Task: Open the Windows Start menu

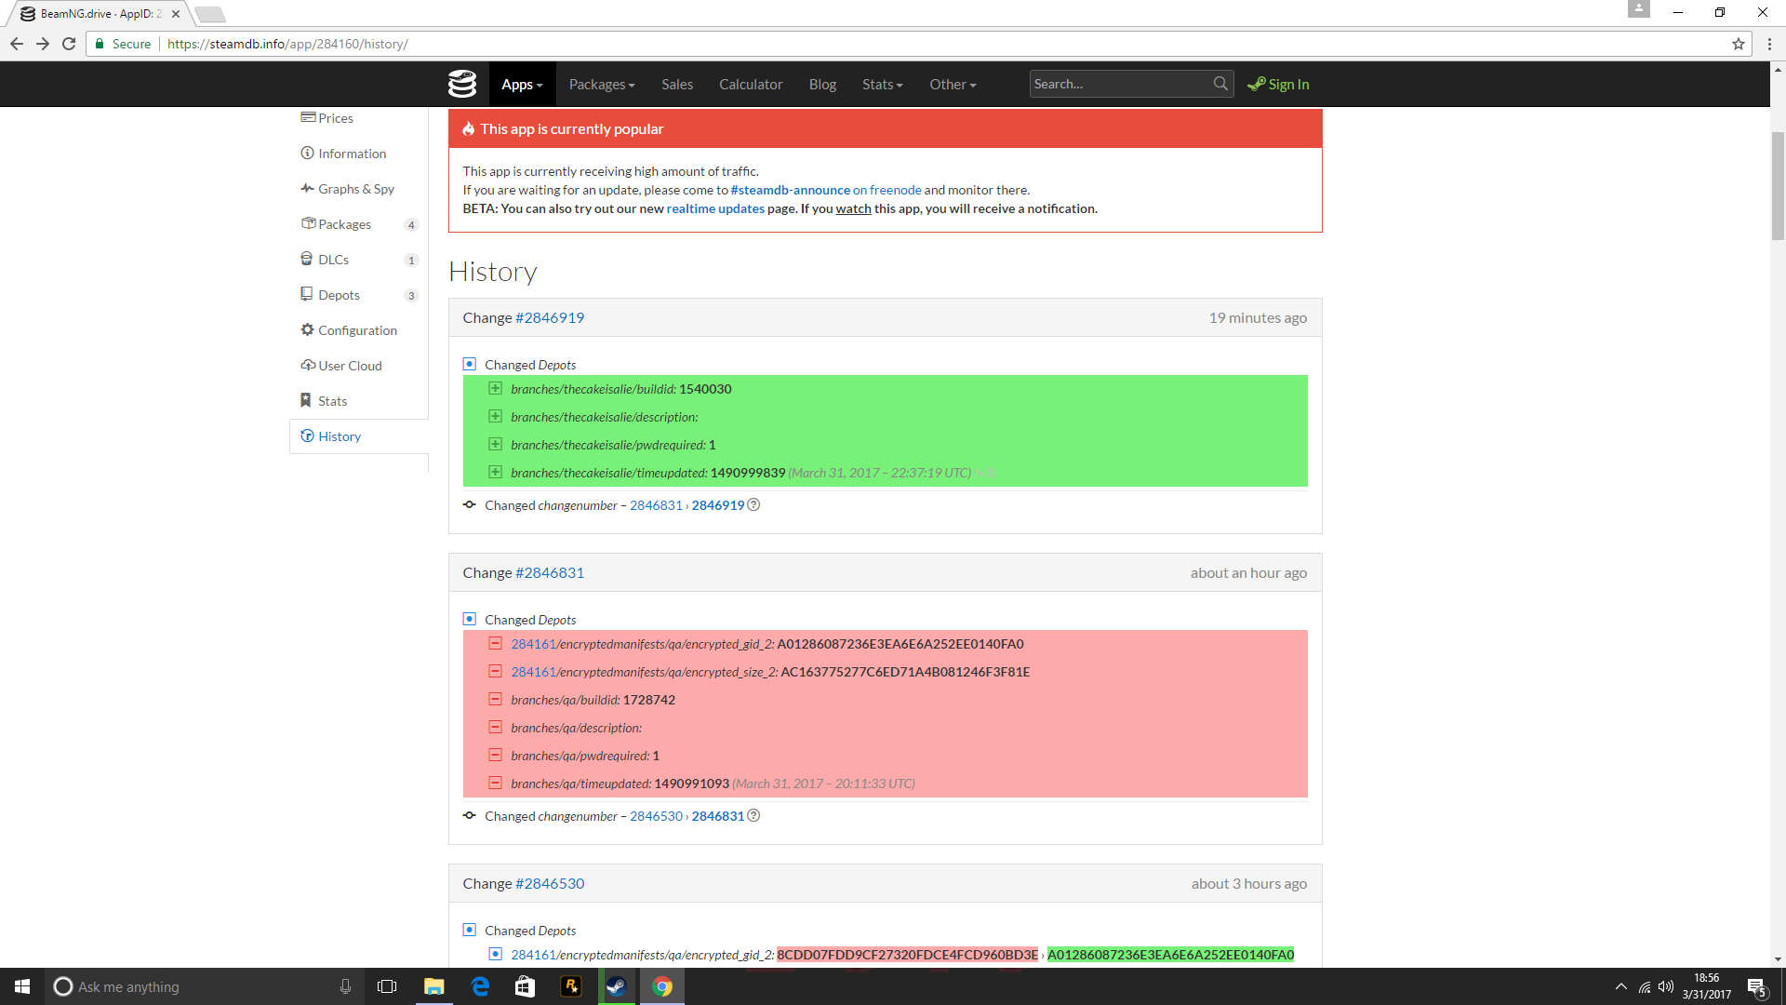Action: point(22,986)
